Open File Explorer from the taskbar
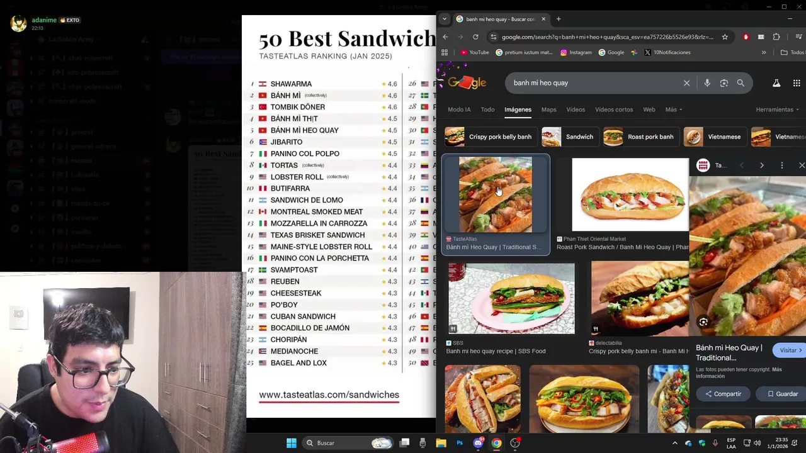Viewport: 806px width, 453px height. point(441,443)
